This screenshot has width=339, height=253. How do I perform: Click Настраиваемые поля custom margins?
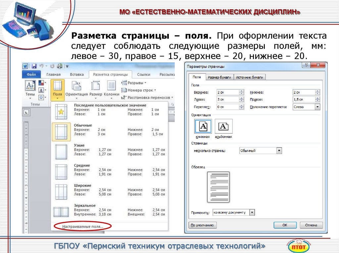click(83, 227)
